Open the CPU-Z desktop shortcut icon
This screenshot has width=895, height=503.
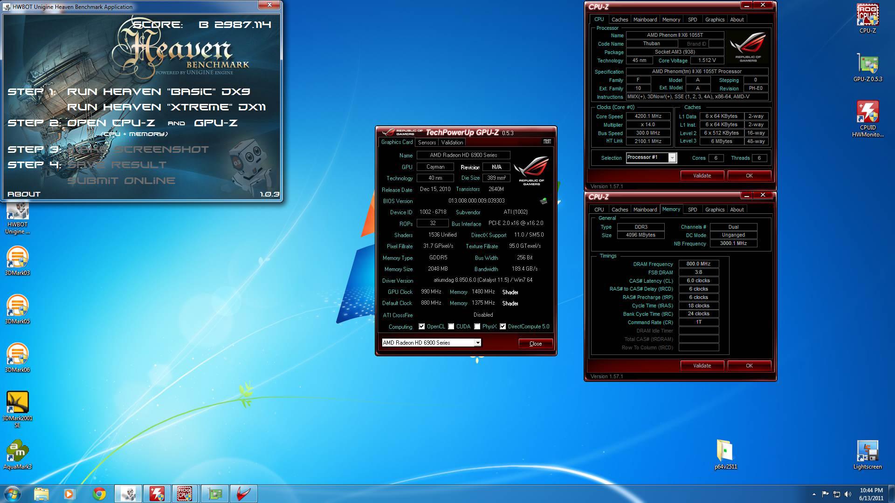[x=867, y=19]
